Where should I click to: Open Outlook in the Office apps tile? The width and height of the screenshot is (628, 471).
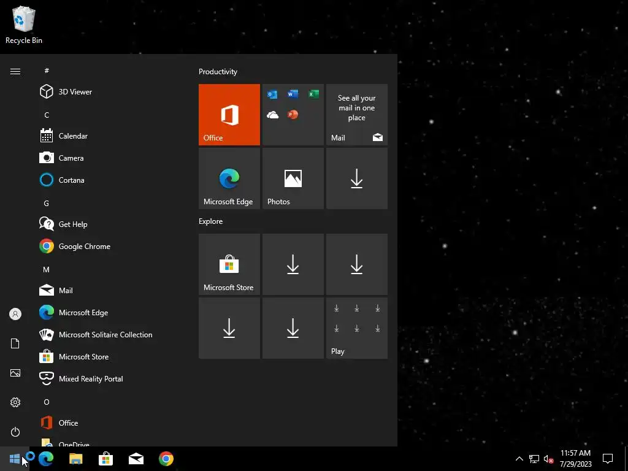coord(272,94)
